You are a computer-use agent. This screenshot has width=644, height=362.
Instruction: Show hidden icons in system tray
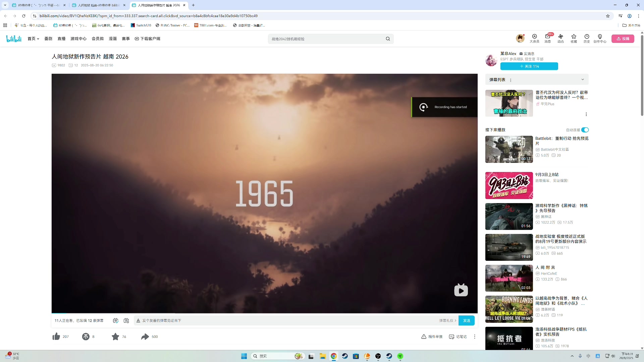tap(572, 356)
